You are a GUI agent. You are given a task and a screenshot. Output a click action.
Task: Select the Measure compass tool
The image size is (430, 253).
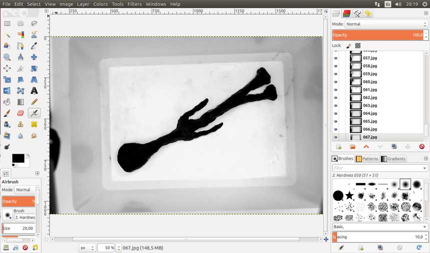pyautogui.click(x=20, y=57)
